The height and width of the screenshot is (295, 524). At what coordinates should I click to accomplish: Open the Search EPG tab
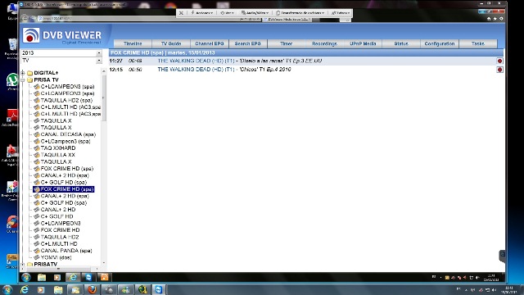point(247,43)
